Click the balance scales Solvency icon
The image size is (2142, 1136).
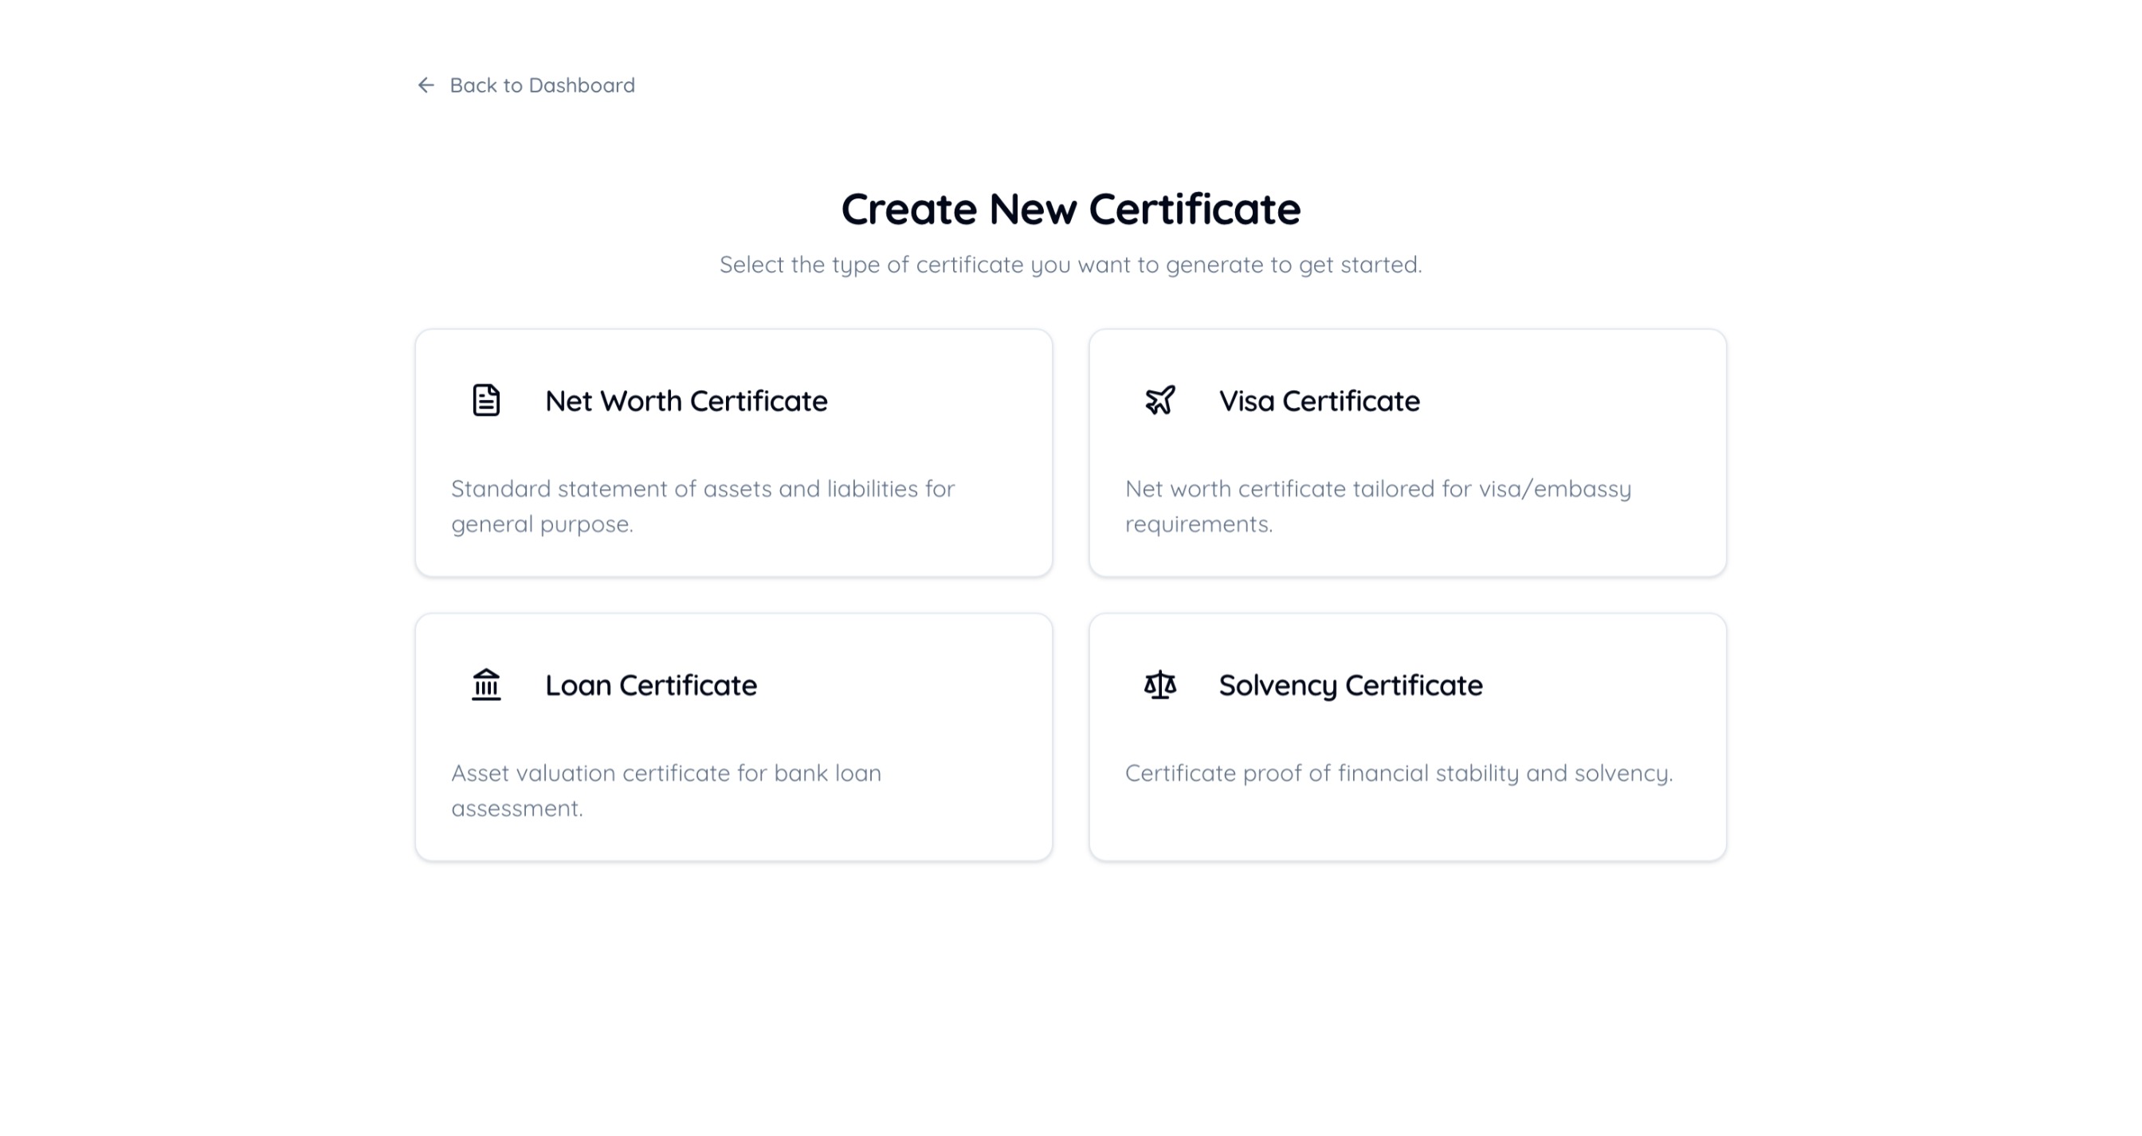coord(1160,685)
